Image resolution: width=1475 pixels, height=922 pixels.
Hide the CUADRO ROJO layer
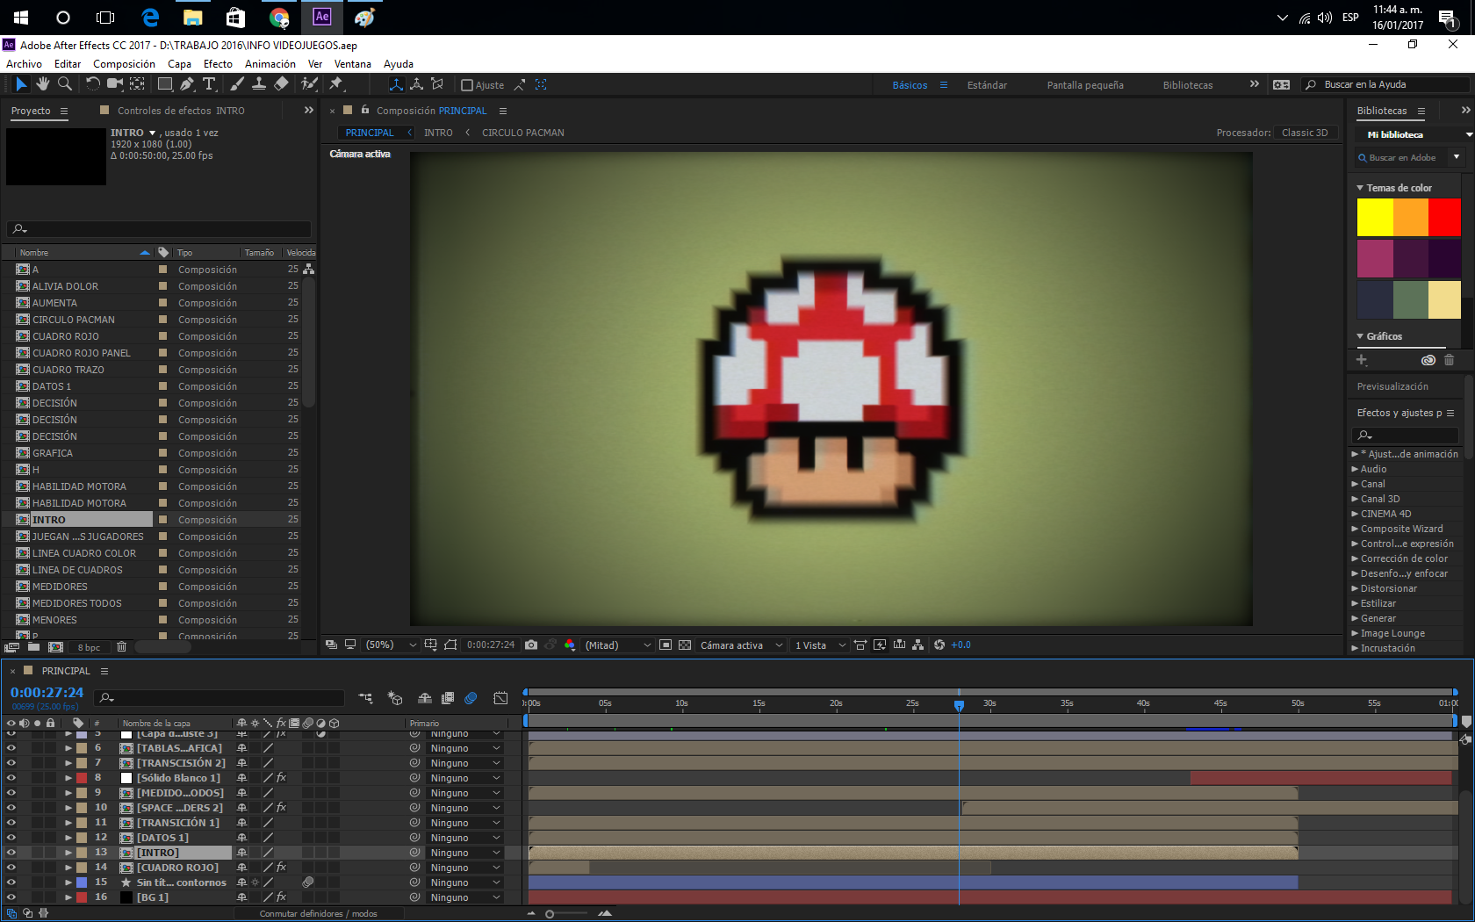point(11,868)
